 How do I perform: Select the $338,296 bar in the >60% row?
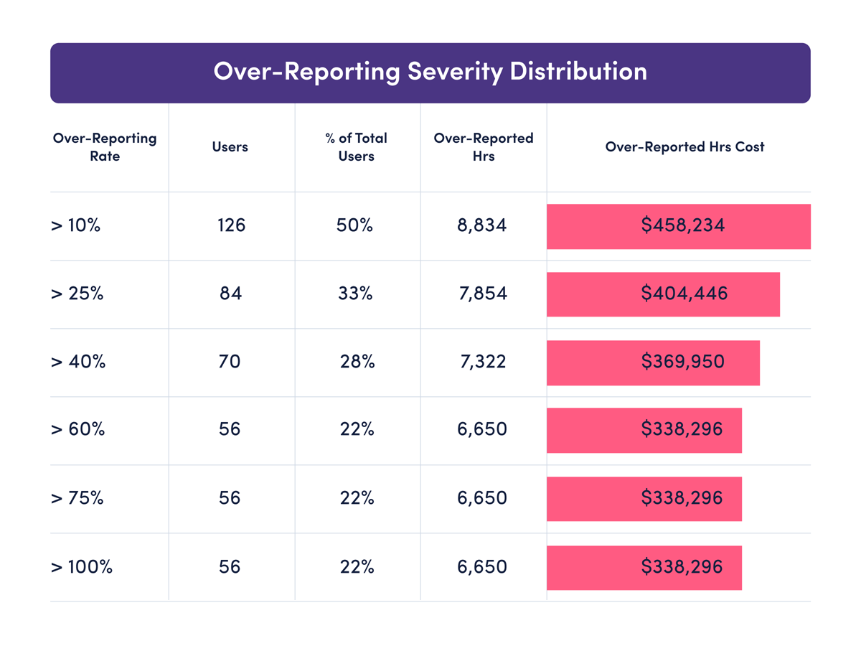pos(644,430)
